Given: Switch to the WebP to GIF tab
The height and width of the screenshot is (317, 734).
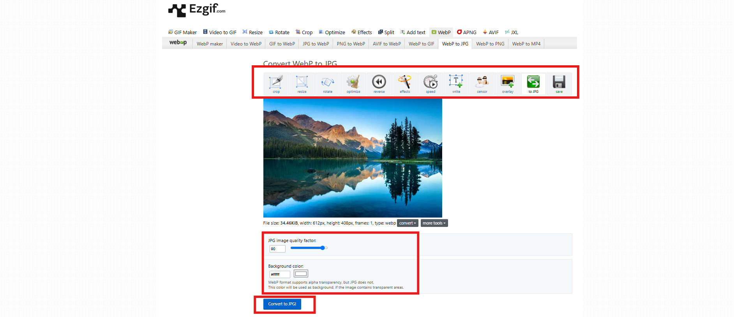Looking at the screenshot, I should (421, 44).
